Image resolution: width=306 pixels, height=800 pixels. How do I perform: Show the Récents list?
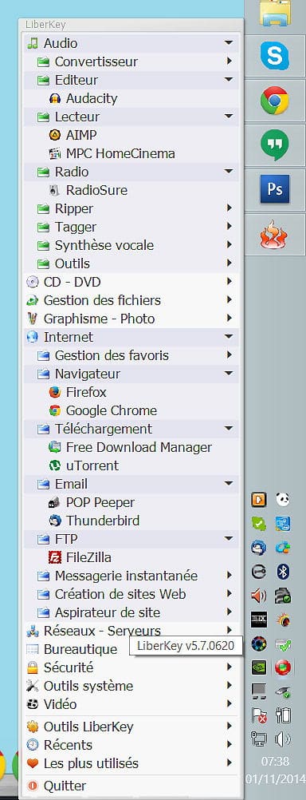click(x=131, y=745)
